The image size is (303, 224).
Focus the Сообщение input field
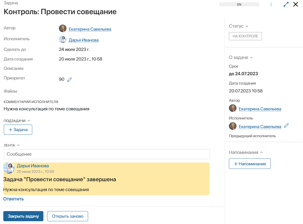click(x=107, y=154)
